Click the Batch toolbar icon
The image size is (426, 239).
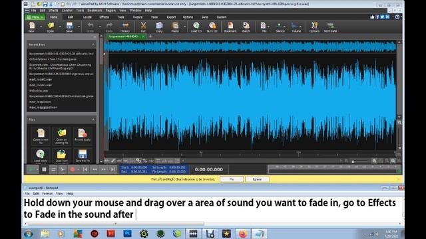click(x=246, y=27)
